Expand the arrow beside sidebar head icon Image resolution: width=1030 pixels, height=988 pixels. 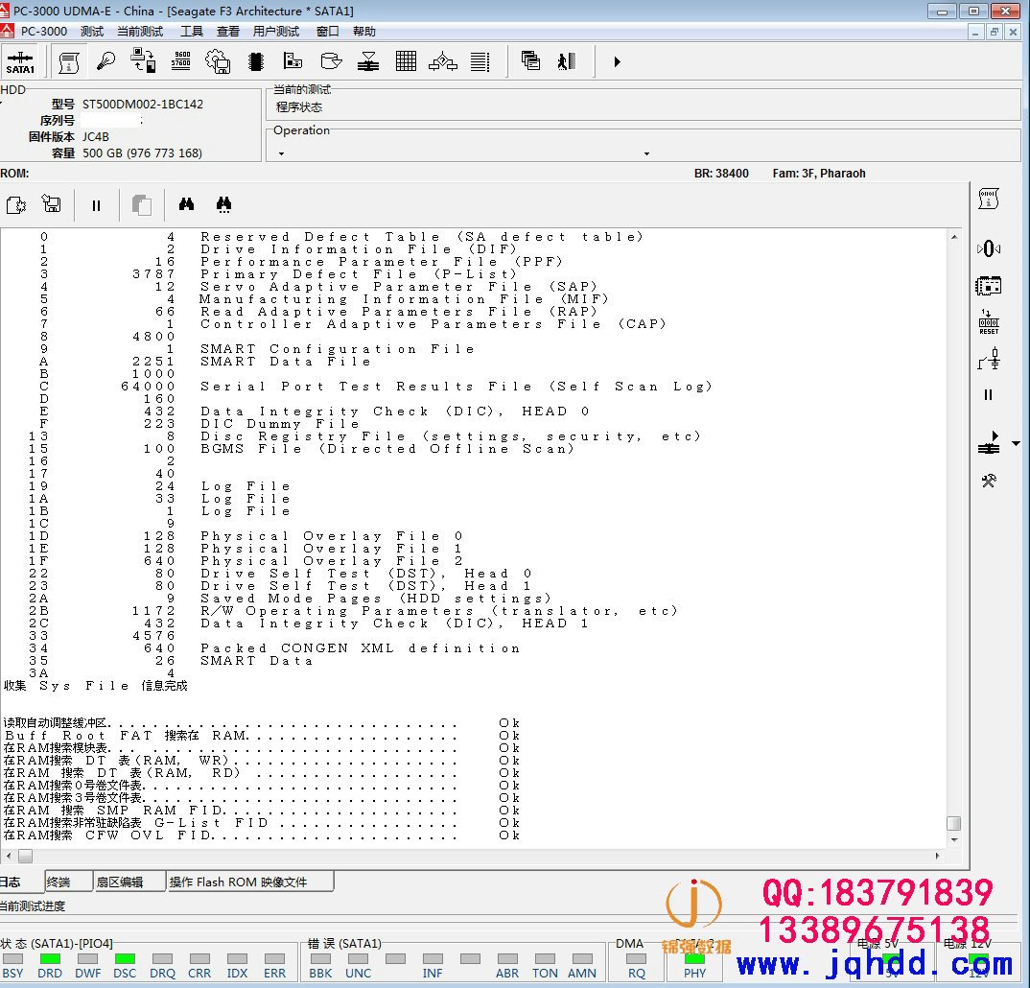(x=1017, y=444)
